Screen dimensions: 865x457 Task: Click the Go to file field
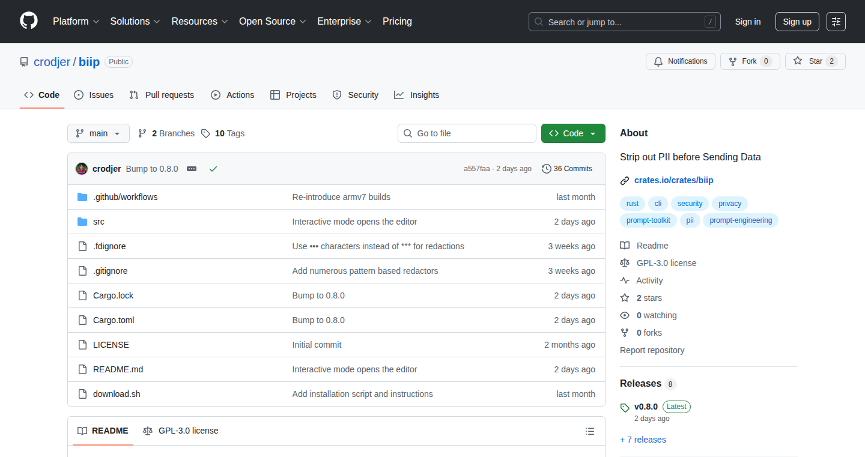(467, 133)
